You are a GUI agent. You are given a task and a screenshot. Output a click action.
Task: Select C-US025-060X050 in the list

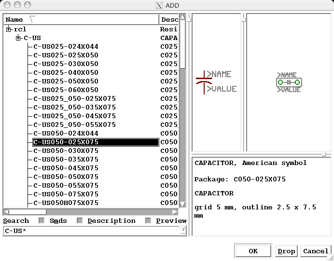[66, 90]
